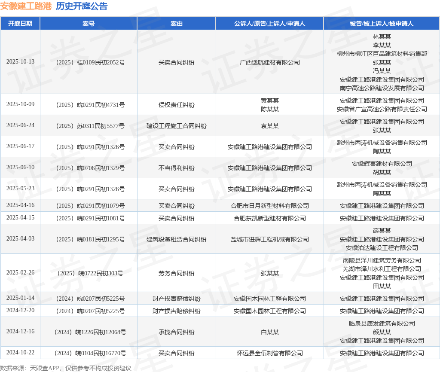Select date cell 2025-04-15
440x372 pixels.
[21, 217]
